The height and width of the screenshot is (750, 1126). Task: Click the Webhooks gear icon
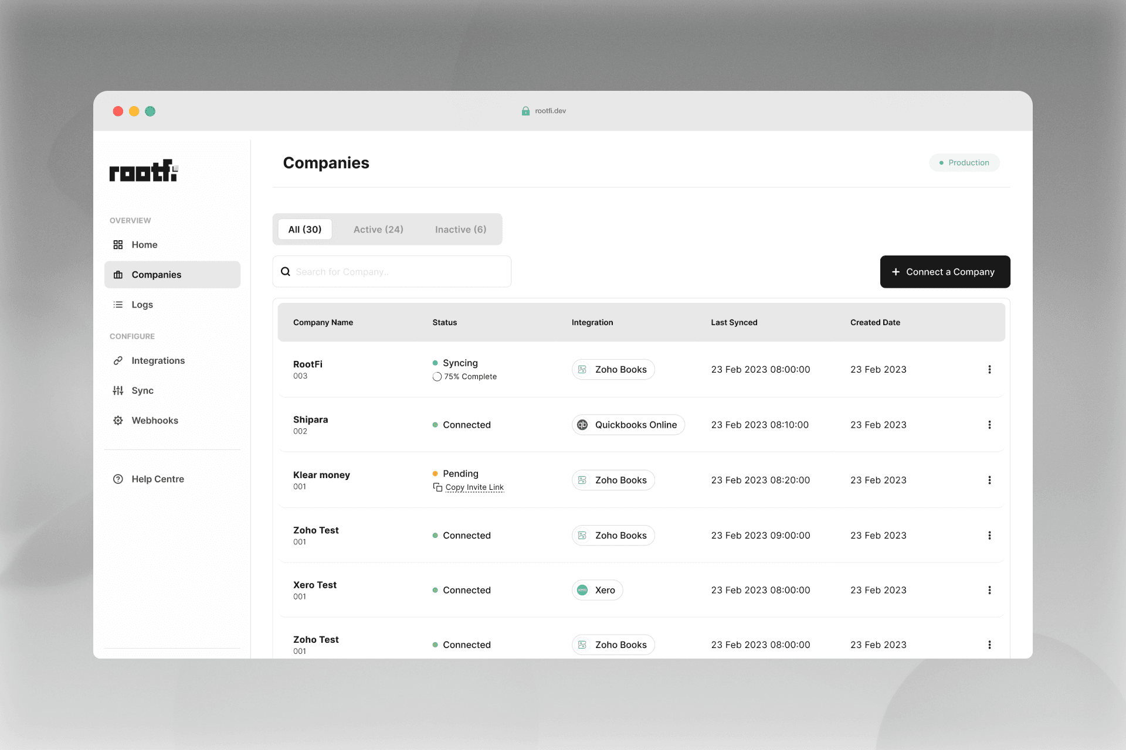[118, 420]
